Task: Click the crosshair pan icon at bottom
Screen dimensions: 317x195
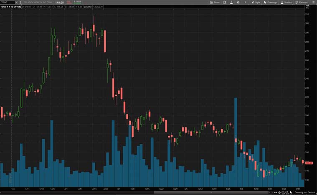Action: [279, 192]
